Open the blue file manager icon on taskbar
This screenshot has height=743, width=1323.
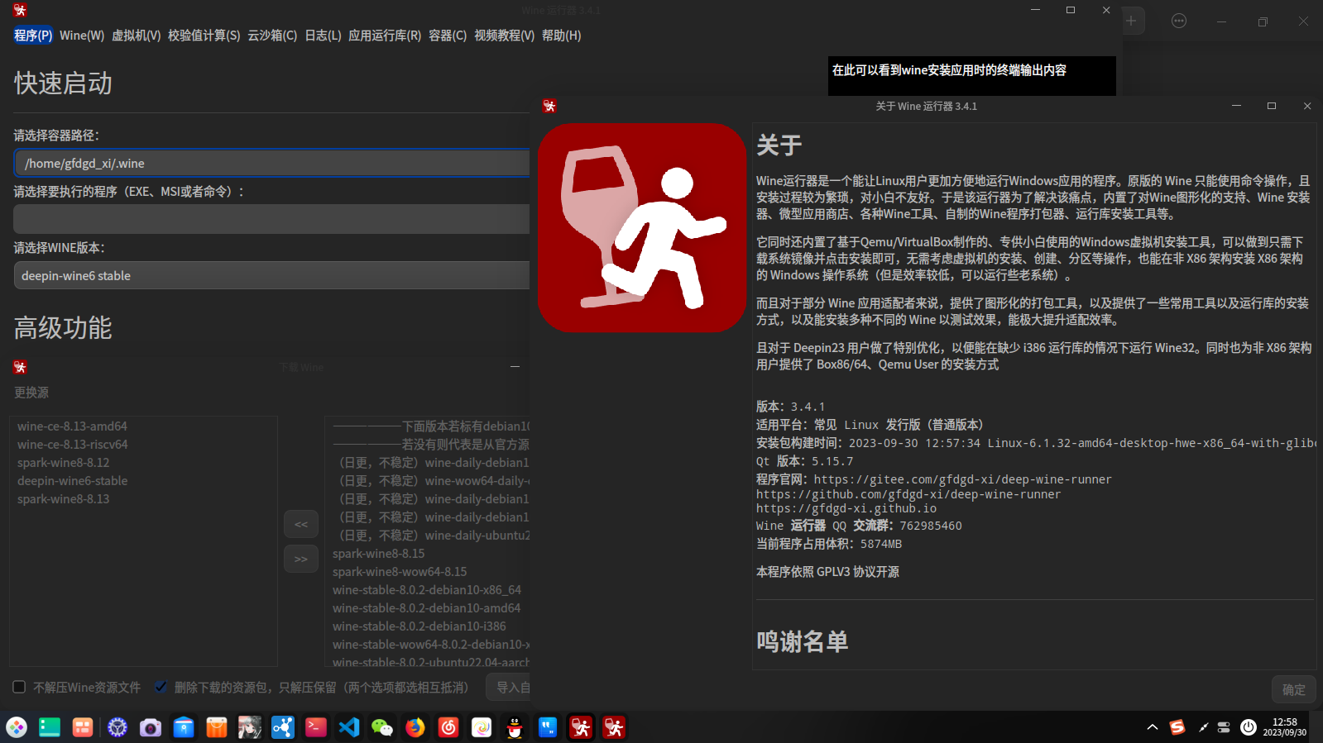184,727
